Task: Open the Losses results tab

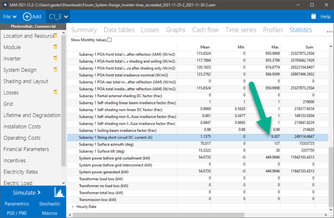Action: coord(150,30)
